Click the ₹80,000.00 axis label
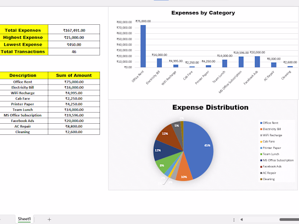The width and height of the screenshot is (299, 224). [124, 22]
